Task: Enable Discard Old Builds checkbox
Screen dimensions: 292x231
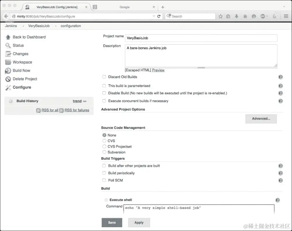Action: click(x=104, y=77)
